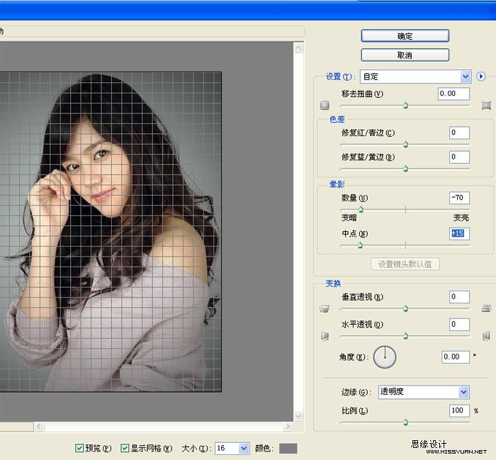Click the 水平透视 value field
This screenshot has height=460, width=496.
pos(459,325)
